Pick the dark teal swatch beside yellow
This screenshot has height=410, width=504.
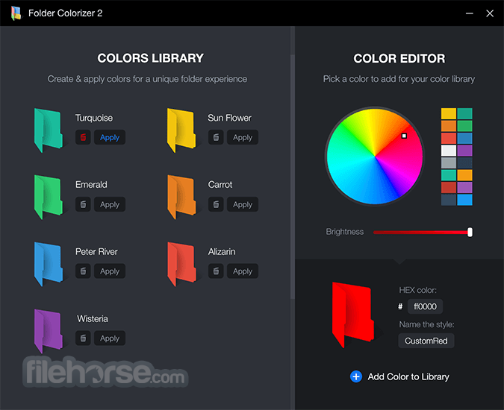point(464,113)
